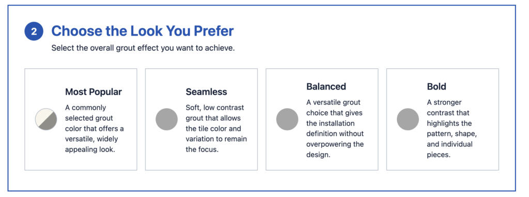This screenshot has width=529, height=197.
Task: Choose the Balanced gray grout circle
Action: coord(287,119)
